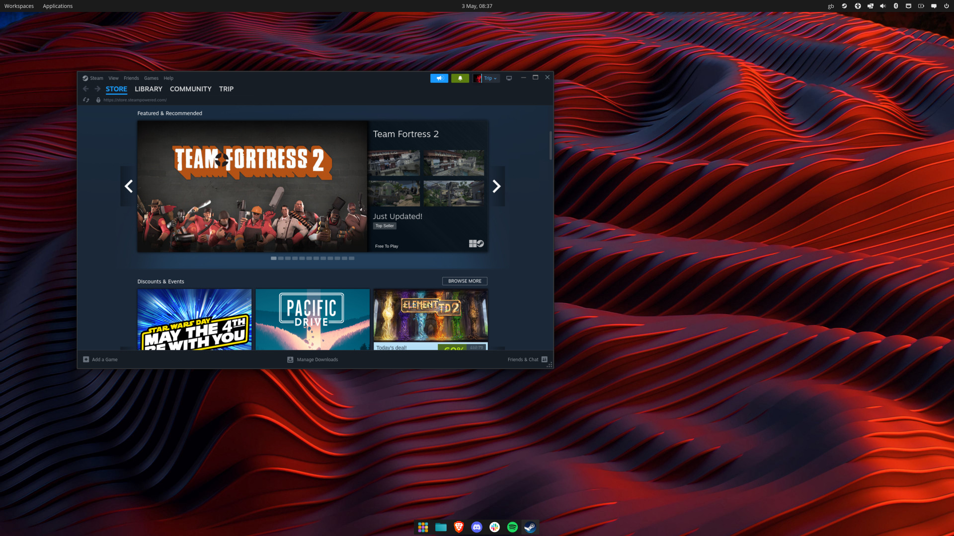Show next featured game with right arrow
This screenshot has height=536, width=954.
[x=496, y=186]
